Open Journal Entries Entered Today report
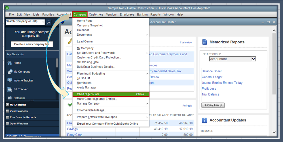283x142 pixels. point(222,83)
